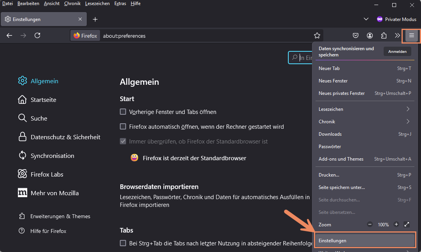Viewport: 421px width, 252px height.
Task: Open the Ansicht menu
Action: pyautogui.click(x=51, y=3)
